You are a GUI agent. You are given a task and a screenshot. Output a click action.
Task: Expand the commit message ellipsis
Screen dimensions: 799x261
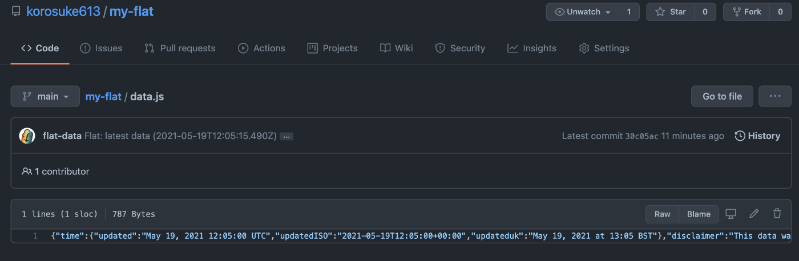[286, 136]
